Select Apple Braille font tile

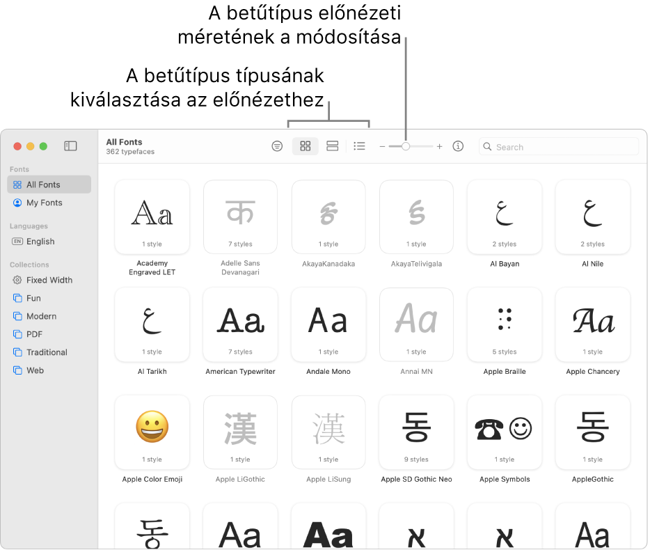(x=505, y=324)
